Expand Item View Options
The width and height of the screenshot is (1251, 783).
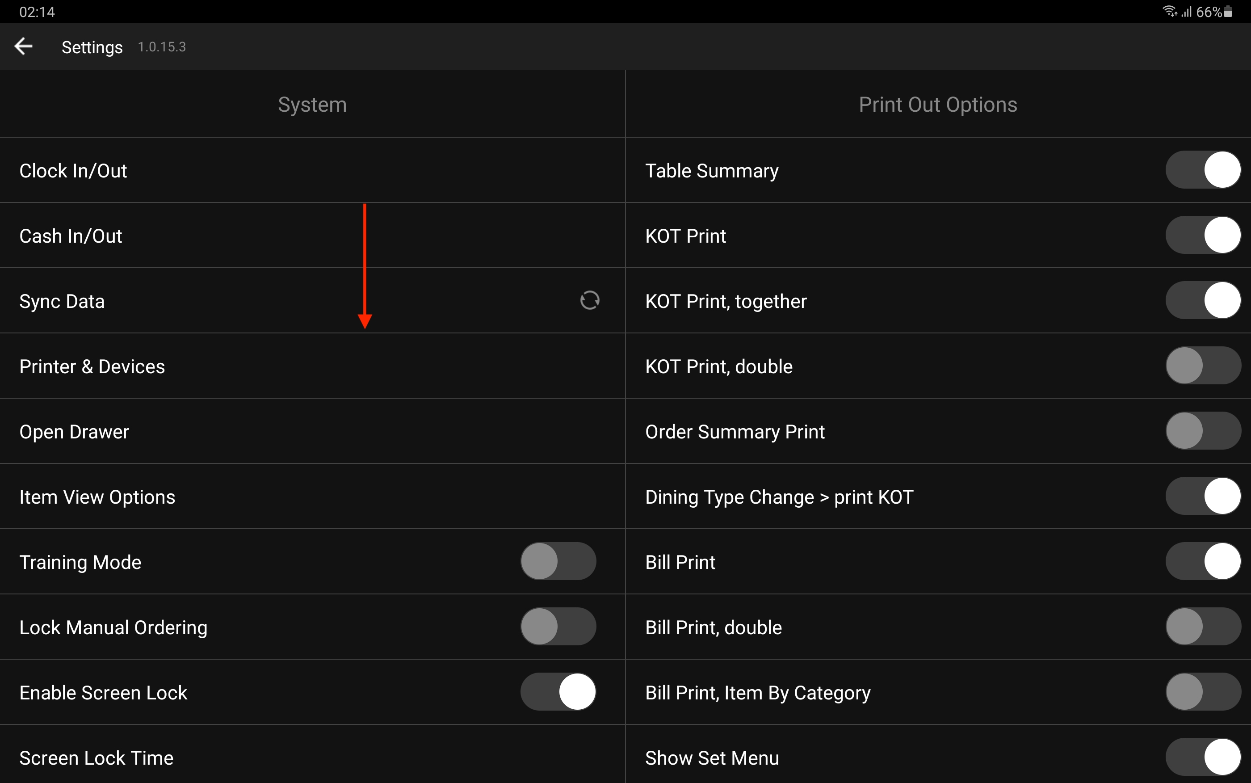click(x=97, y=497)
